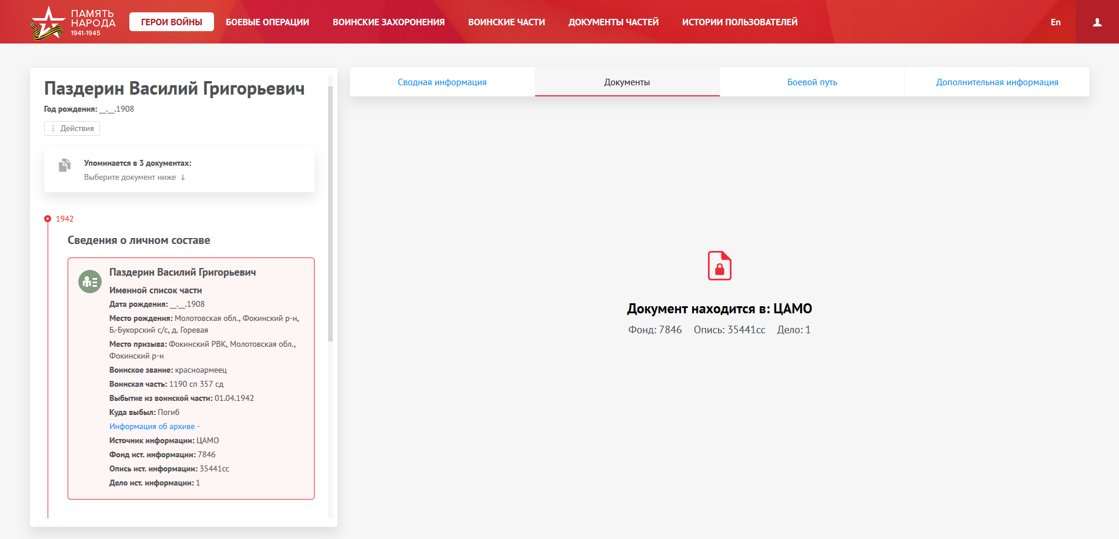The image size is (1119, 539).
Task: Switch to Боевой путь tab
Action: (x=811, y=82)
